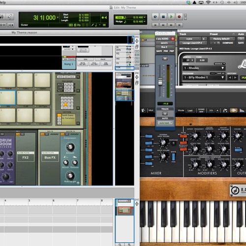Select the Pencil tool in the toolbar
This screenshot has height=246, width=246.
point(10,17)
